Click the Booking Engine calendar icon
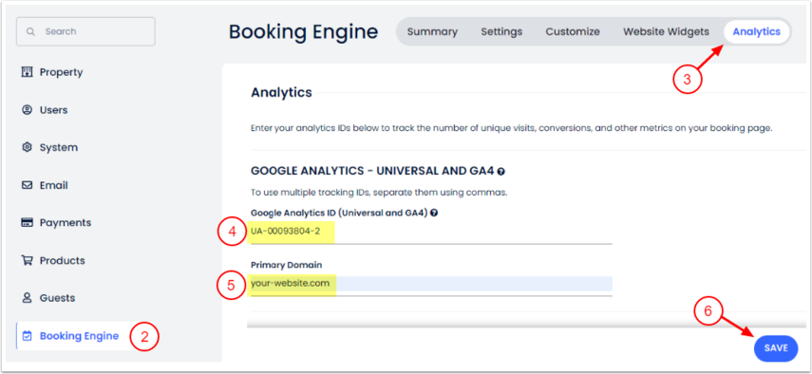This screenshot has width=812, height=374. pos(27,336)
